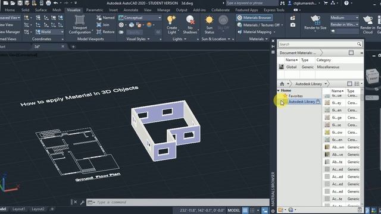Sort library list by Name column header
Image resolution: width=381 pixels, height=214 pixels.
pyautogui.click(x=338, y=91)
